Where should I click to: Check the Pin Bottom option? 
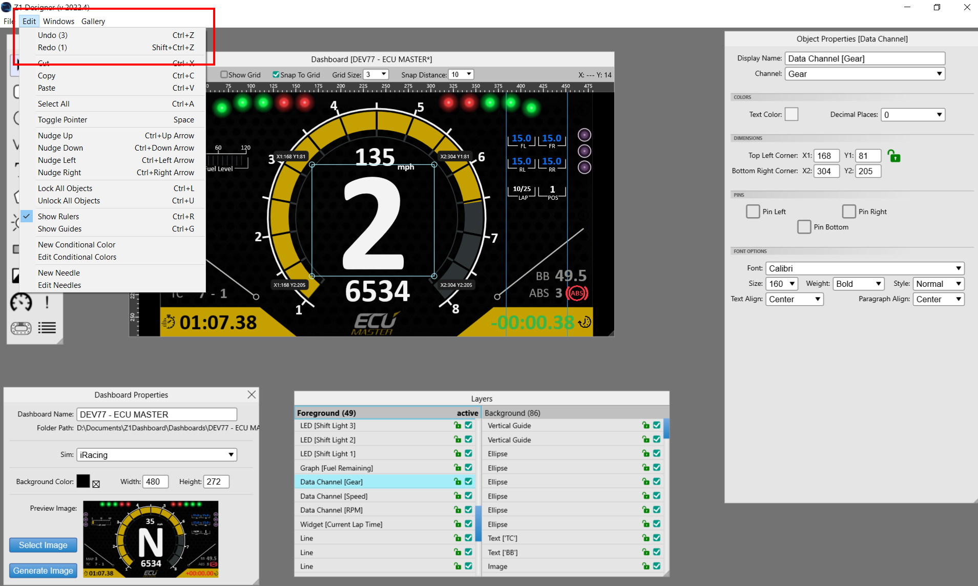click(804, 227)
